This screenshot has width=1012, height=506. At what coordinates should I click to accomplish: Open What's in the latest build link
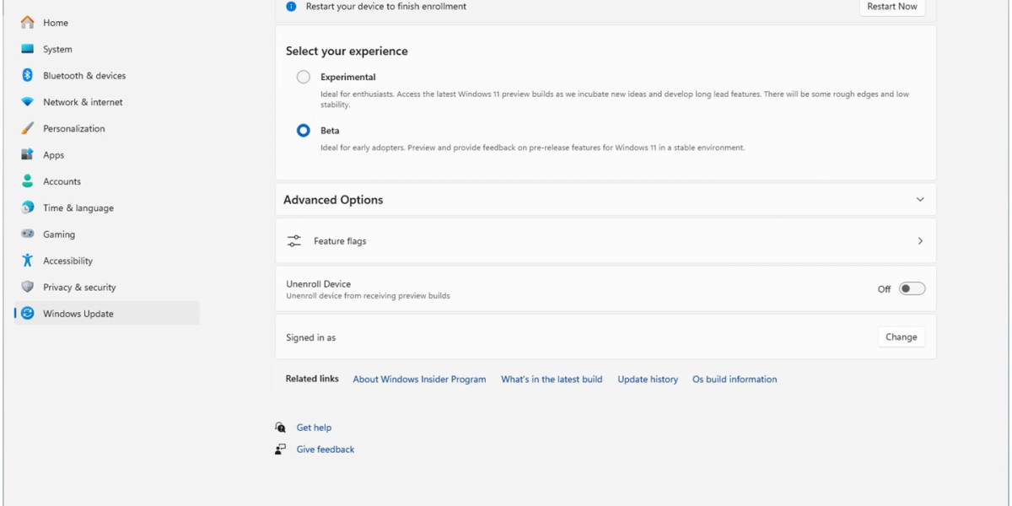coord(552,379)
